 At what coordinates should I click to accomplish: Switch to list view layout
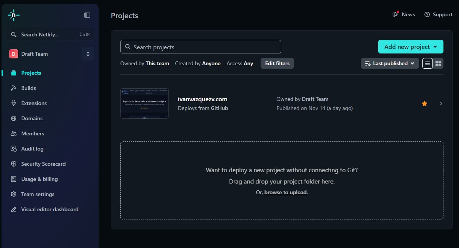click(x=428, y=63)
